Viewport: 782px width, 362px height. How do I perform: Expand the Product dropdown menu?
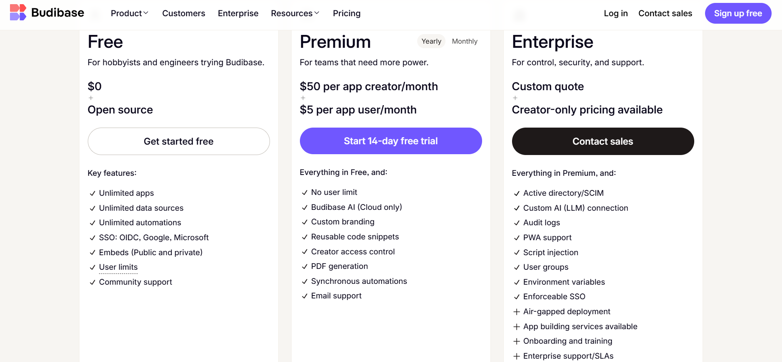pos(129,13)
